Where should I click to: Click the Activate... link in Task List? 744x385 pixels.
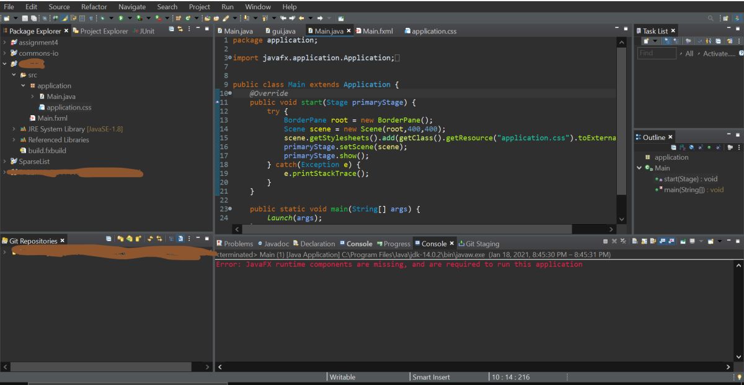coord(718,54)
